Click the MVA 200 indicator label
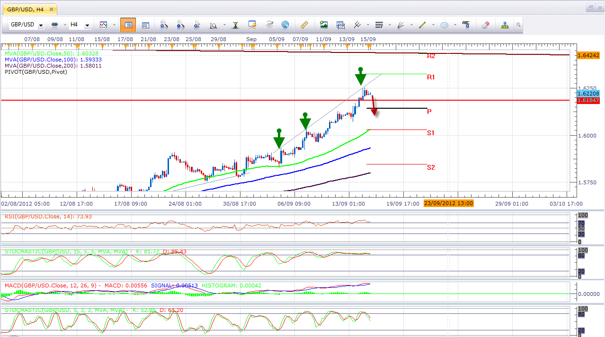The image size is (605, 337). tap(53, 66)
